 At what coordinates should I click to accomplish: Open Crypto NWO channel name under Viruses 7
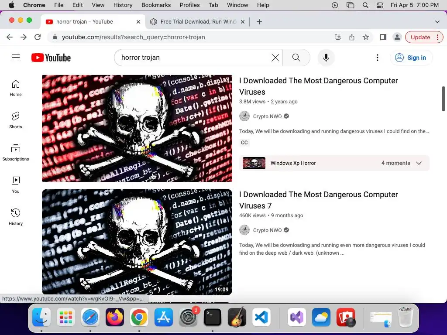coord(267,230)
